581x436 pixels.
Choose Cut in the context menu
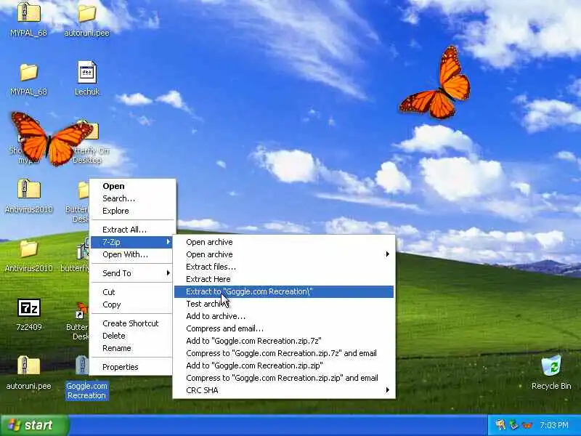click(x=132, y=292)
